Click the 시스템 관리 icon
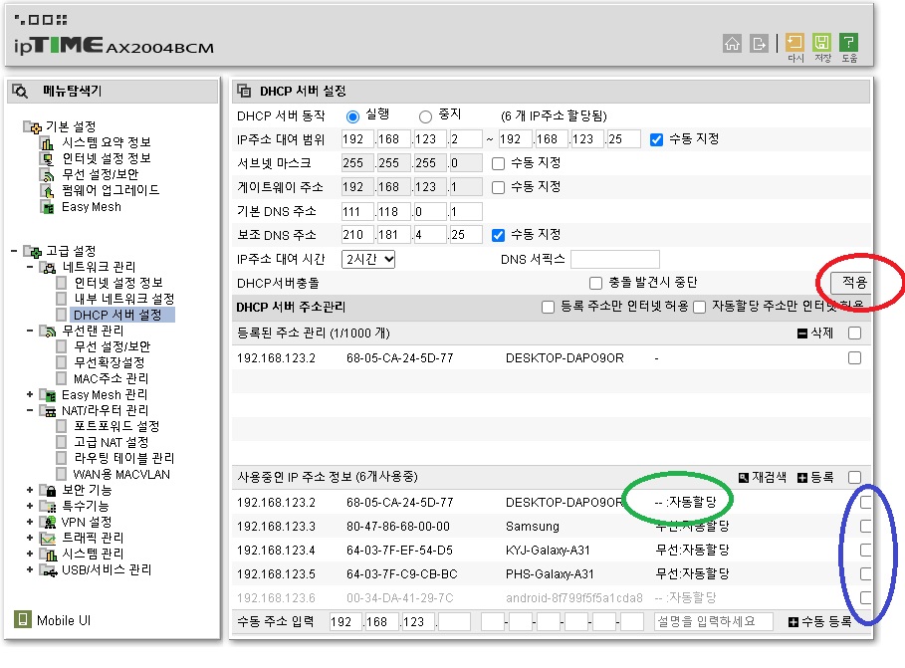This screenshot has height=668, width=905. pos(48,555)
